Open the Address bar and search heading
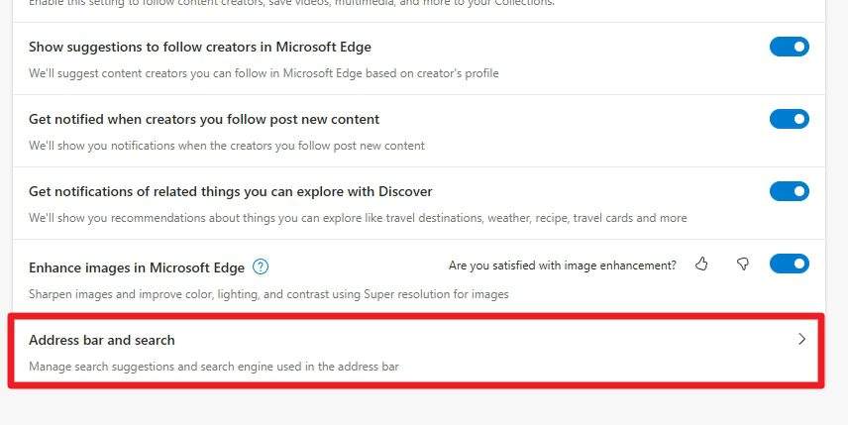This screenshot has height=425, width=848. 102,340
